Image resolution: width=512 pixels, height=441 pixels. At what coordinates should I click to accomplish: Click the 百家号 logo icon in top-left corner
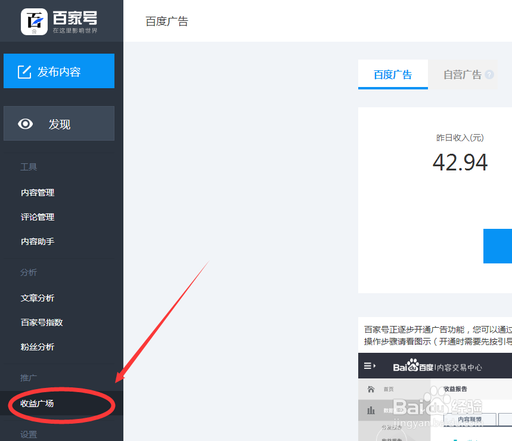coord(36,21)
